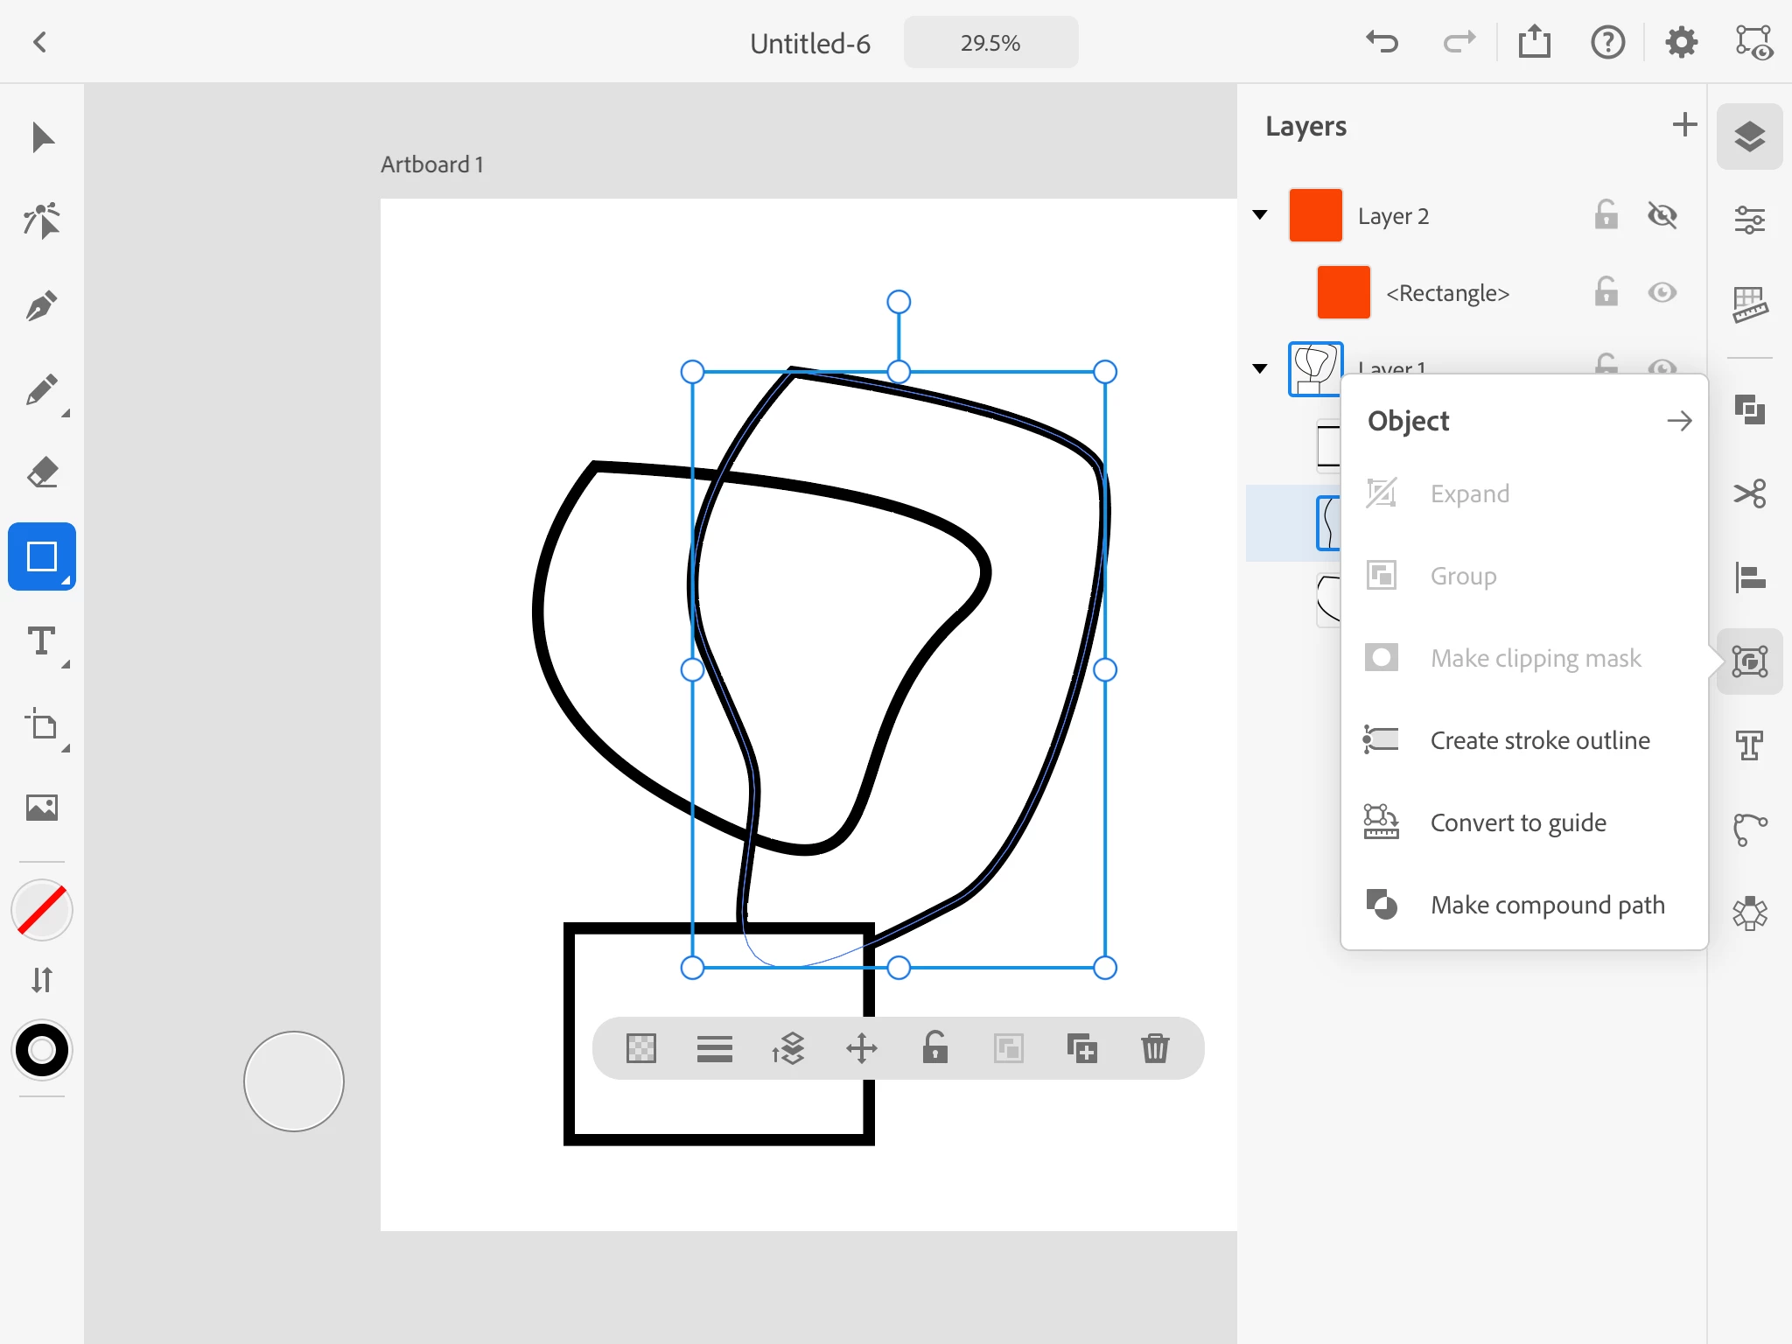Select Make compound path option
This screenshot has width=1792, height=1344.
coord(1546,905)
